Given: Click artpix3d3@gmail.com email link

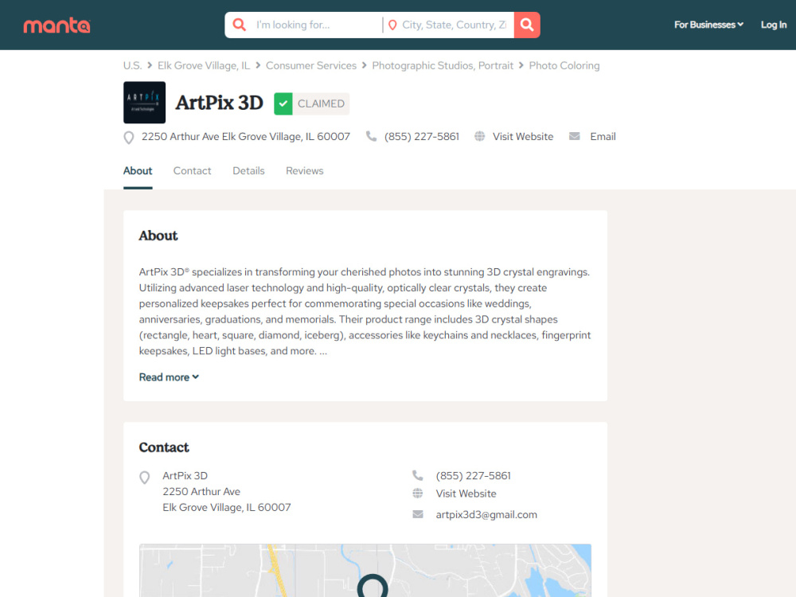Looking at the screenshot, I should [486, 515].
